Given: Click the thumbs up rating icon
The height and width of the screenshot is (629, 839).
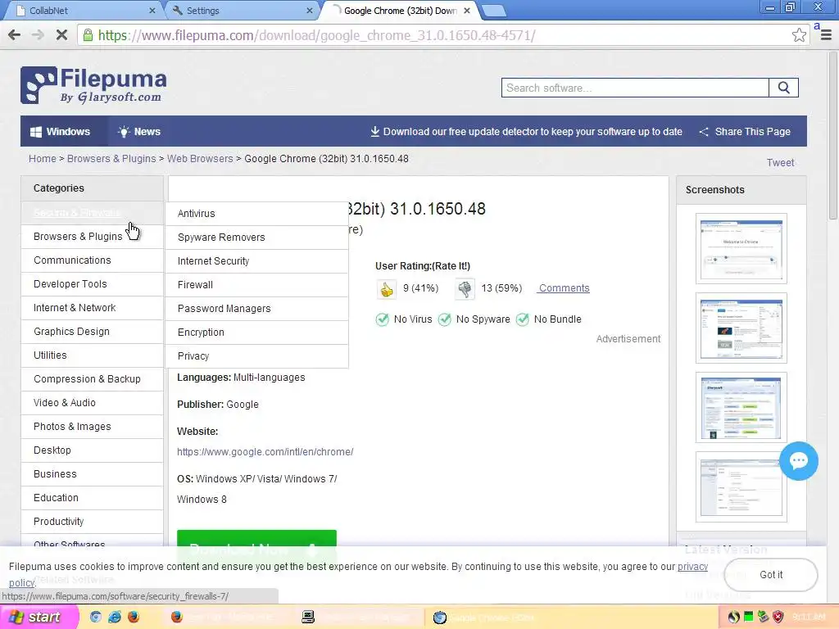Looking at the screenshot, I should (387, 289).
